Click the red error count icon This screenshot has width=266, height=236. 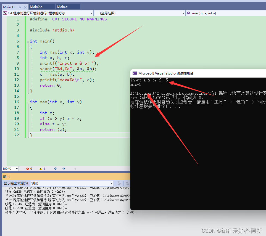click(x=27, y=169)
